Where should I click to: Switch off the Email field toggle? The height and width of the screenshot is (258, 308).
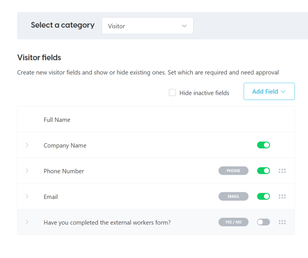pyautogui.click(x=263, y=196)
